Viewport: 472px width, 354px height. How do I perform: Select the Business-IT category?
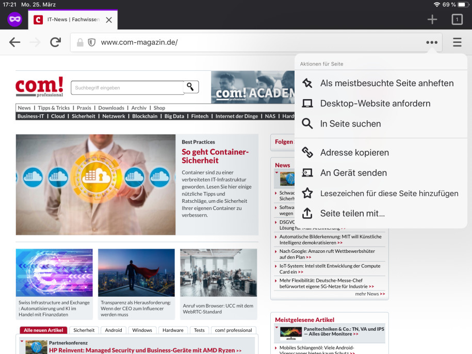[x=31, y=116]
